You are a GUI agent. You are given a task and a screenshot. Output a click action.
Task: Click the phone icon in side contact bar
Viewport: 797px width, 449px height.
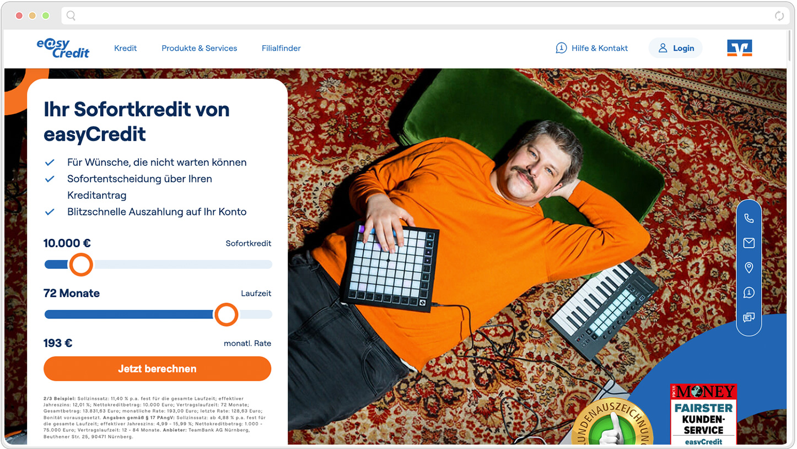click(x=748, y=218)
